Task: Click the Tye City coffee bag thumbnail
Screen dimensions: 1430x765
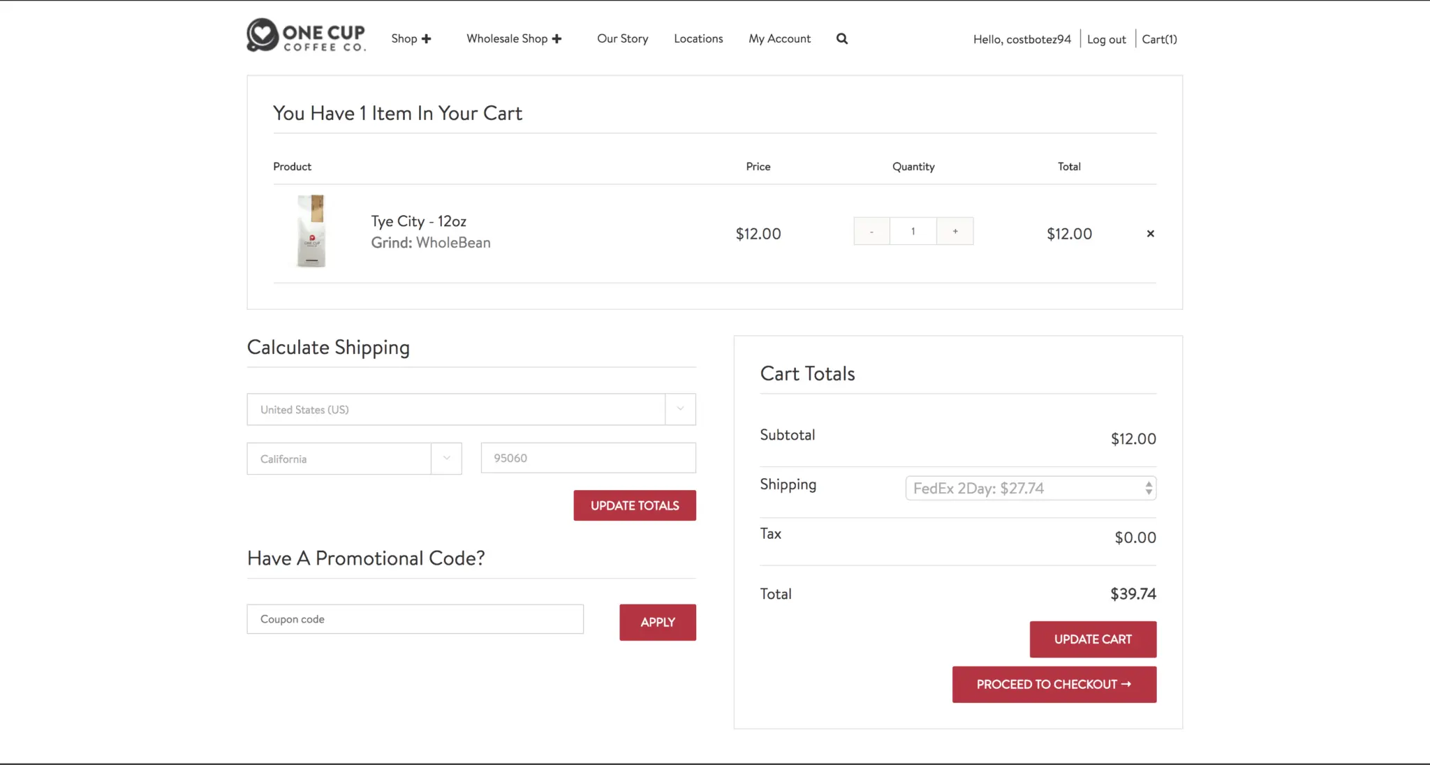Action: [x=311, y=232]
